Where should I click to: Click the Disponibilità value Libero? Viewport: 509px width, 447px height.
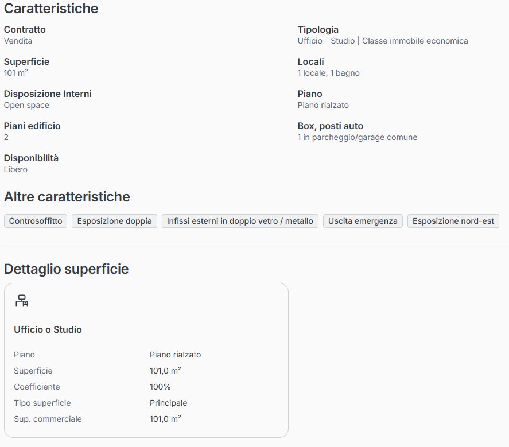coord(15,169)
